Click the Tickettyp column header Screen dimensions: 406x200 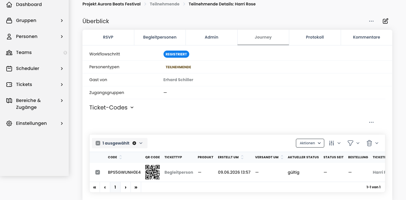173,157
